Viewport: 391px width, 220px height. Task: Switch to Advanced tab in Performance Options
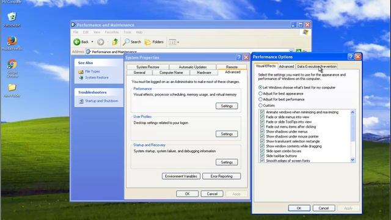click(x=287, y=67)
